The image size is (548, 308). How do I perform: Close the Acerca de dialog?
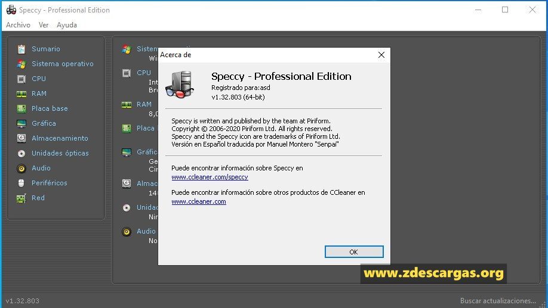click(381, 55)
